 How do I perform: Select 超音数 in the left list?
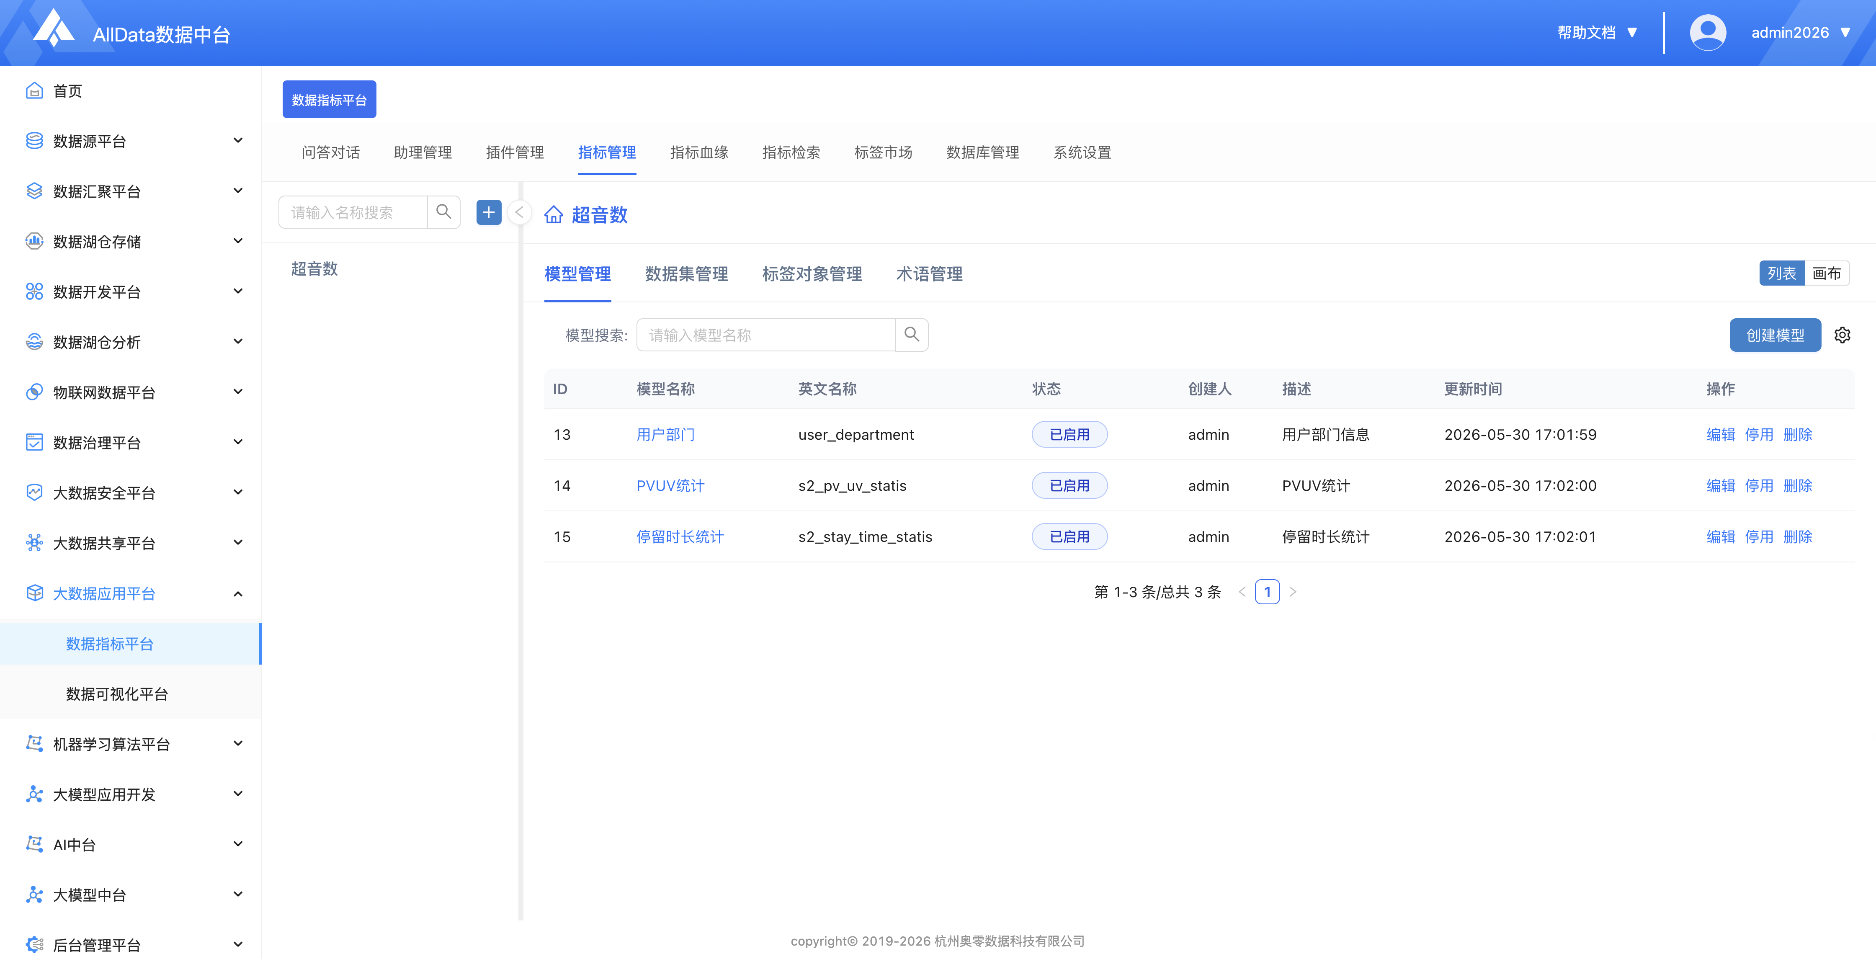(x=314, y=269)
